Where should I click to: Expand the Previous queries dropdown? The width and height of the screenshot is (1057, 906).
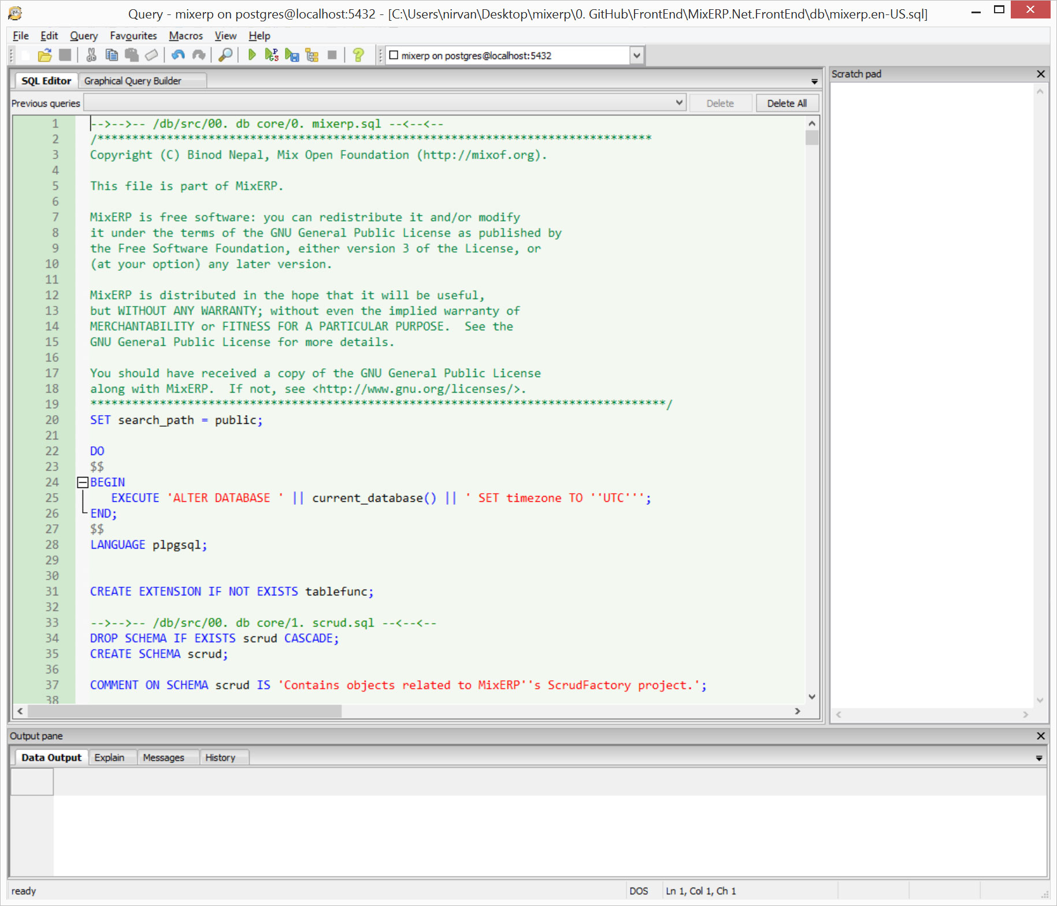pos(679,103)
